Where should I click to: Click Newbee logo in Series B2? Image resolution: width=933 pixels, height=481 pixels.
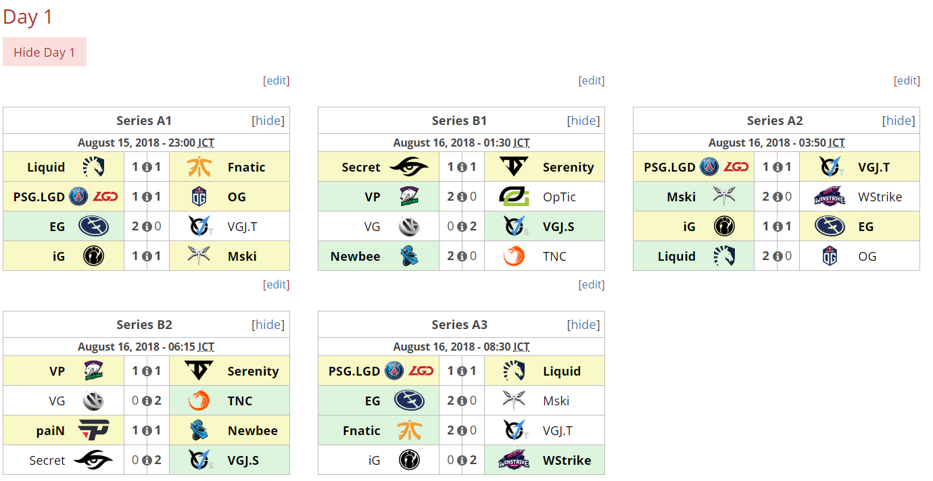199,430
